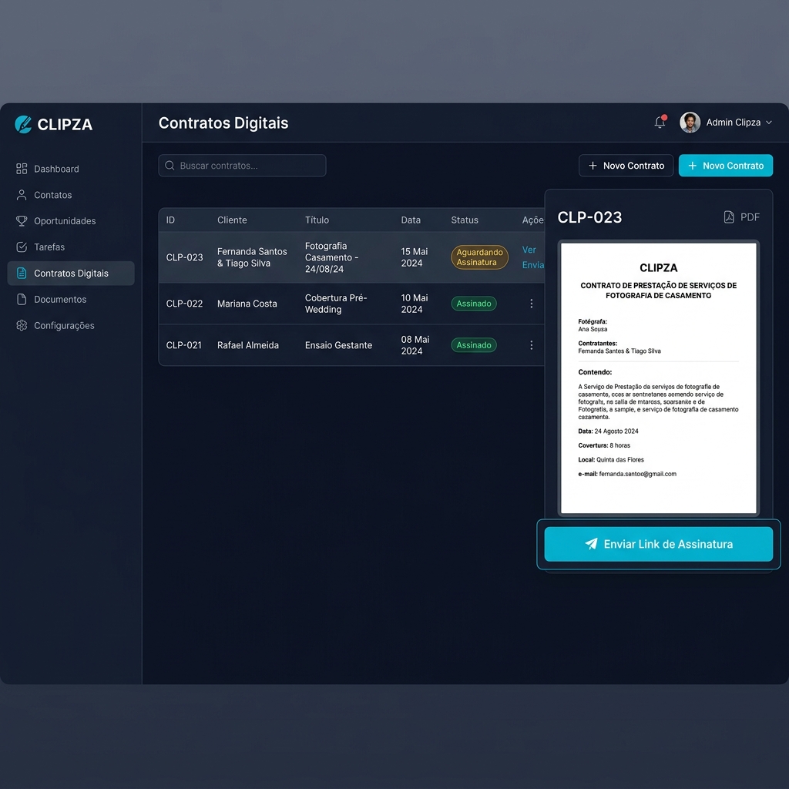Click the Admin Clipza avatar
The image size is (789, 789).
click(x=690, y=123)
